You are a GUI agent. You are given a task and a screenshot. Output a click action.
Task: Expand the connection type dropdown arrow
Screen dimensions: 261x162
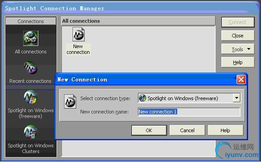[237, 98]
